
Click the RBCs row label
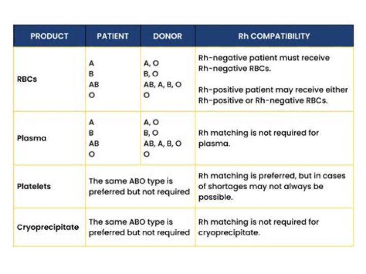pos(27,79)
